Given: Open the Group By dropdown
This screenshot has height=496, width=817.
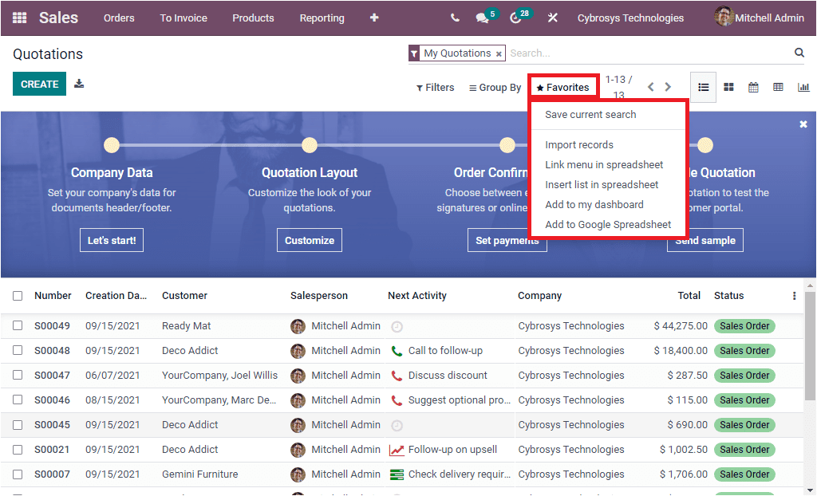Looking at the screenshot, I should tap(495, 87).
